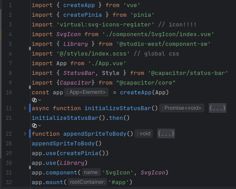This screenshot has width=236, height=189.
Task: Click Capacitor identifier on line 9
Action: (x=76, y=83)
